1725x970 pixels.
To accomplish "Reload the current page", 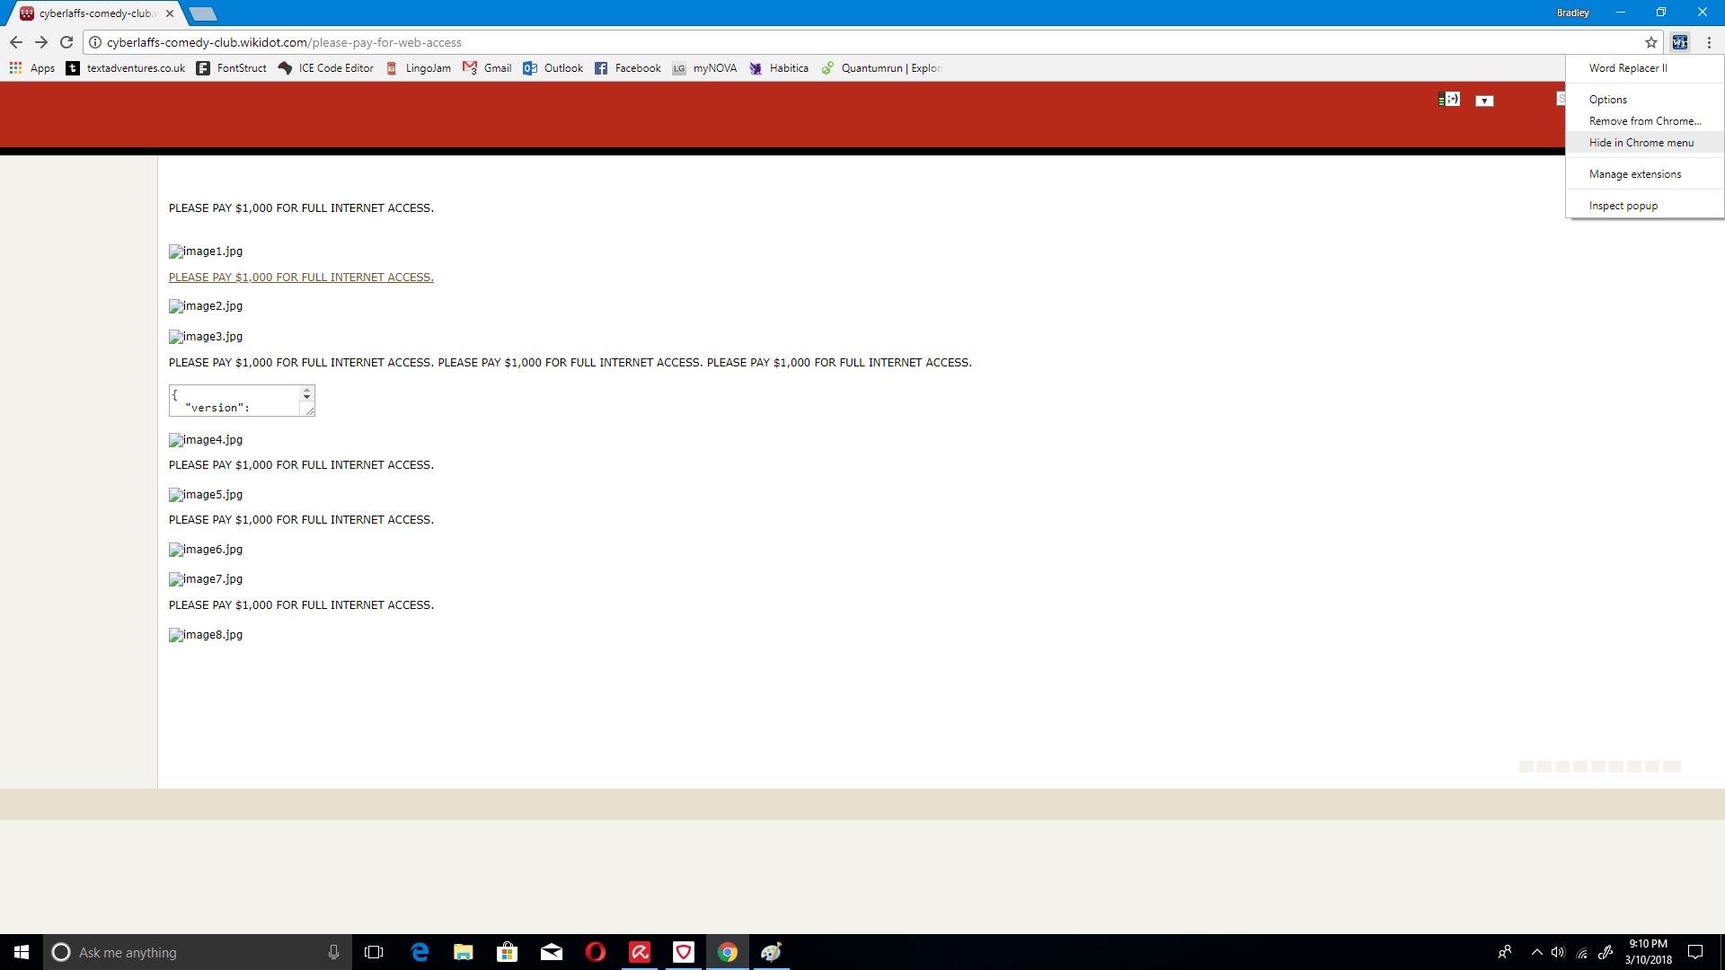I will [66, 42].
